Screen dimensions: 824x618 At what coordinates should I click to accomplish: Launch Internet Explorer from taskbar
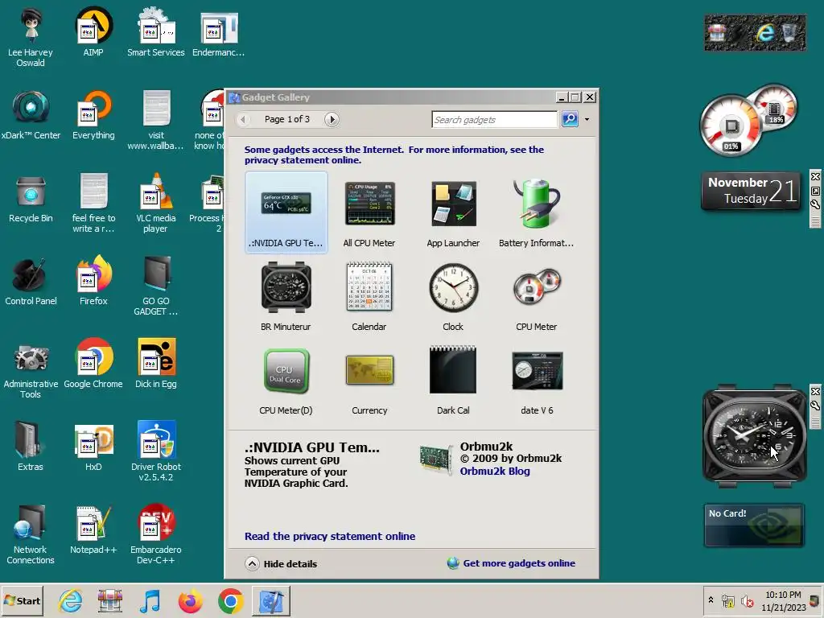[x=70, y=600]
